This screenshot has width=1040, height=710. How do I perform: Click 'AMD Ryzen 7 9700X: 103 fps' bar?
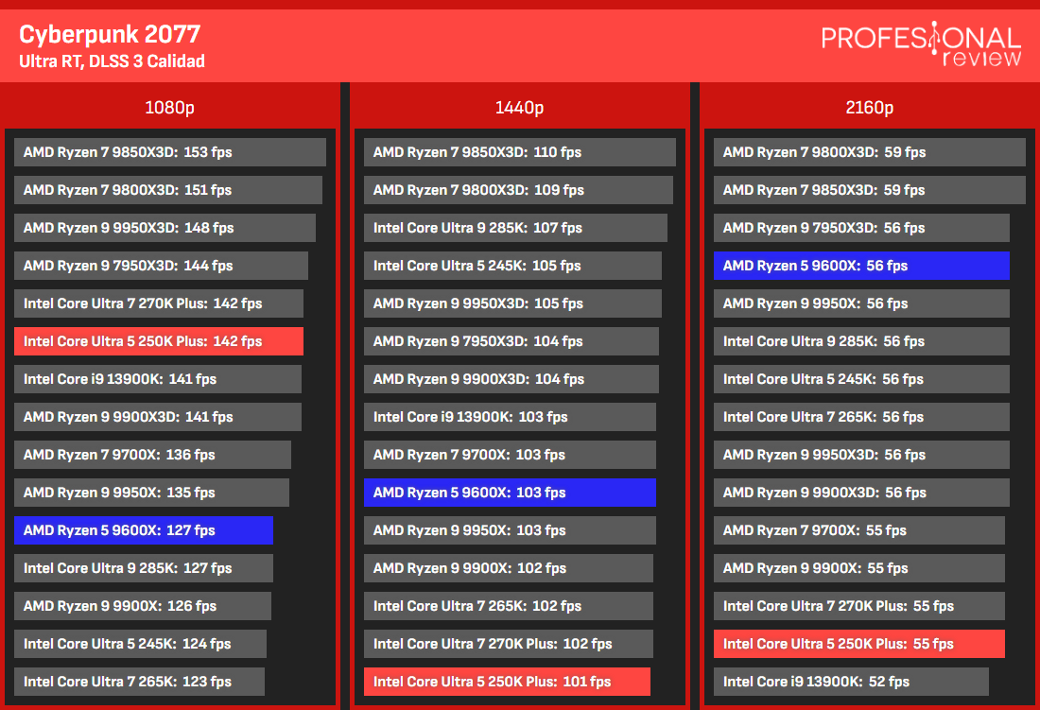coord(510,454)
